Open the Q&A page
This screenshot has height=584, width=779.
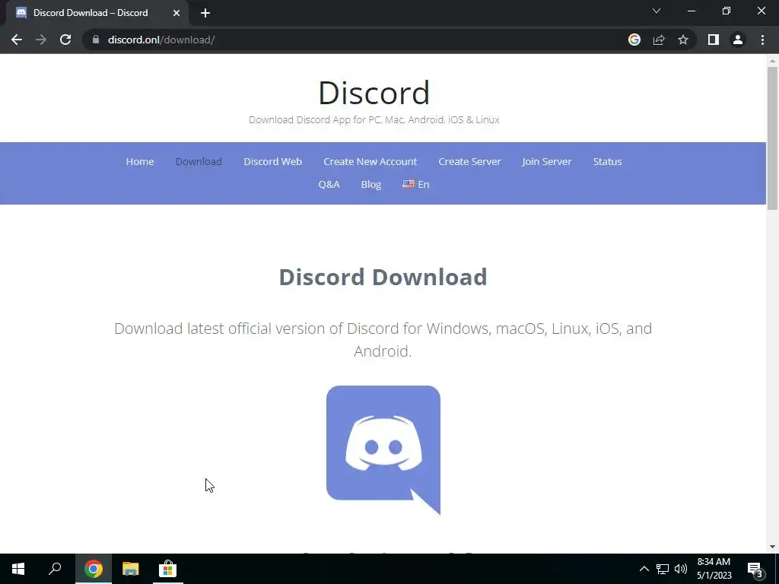tap(329, 184)
